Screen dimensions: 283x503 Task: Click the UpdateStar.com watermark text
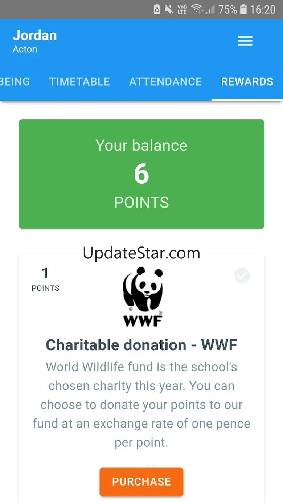coord(141,253)
